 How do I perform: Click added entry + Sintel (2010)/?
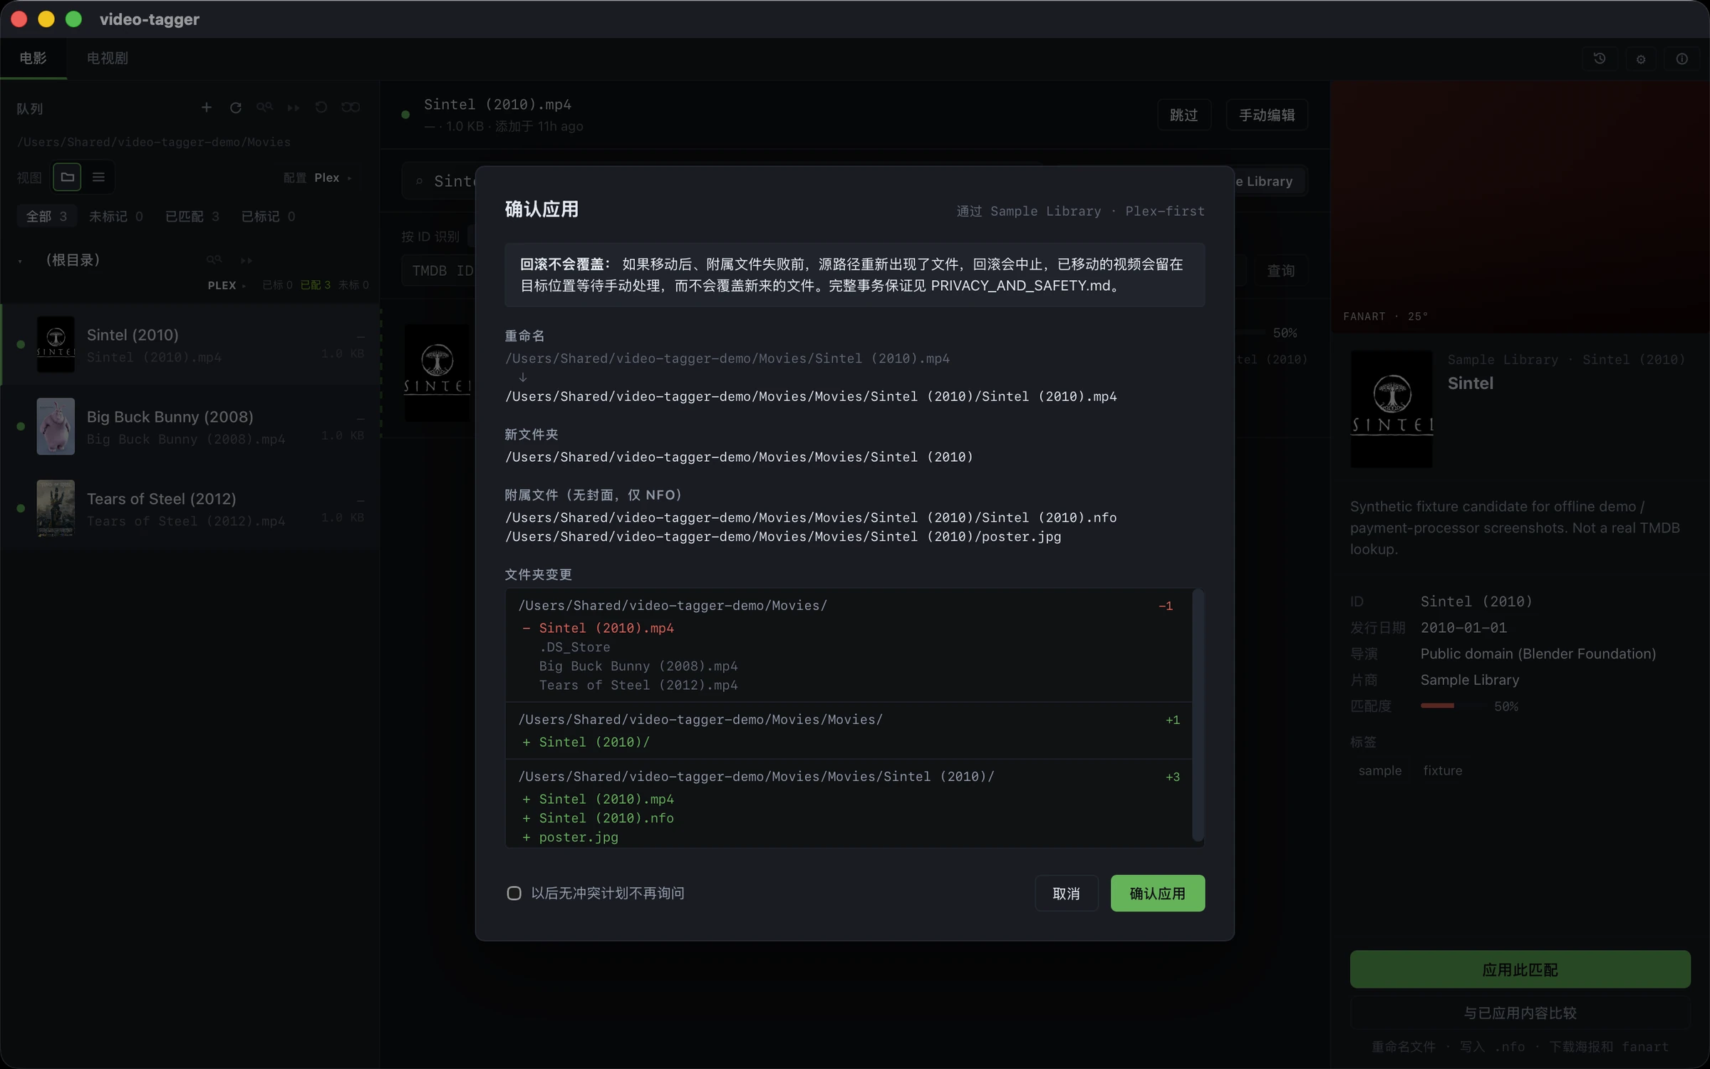(x=586, y=742)
